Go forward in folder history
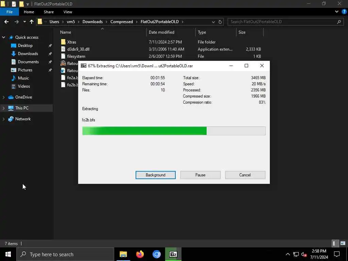Screen dimensions: 348x261 (16, 22)
